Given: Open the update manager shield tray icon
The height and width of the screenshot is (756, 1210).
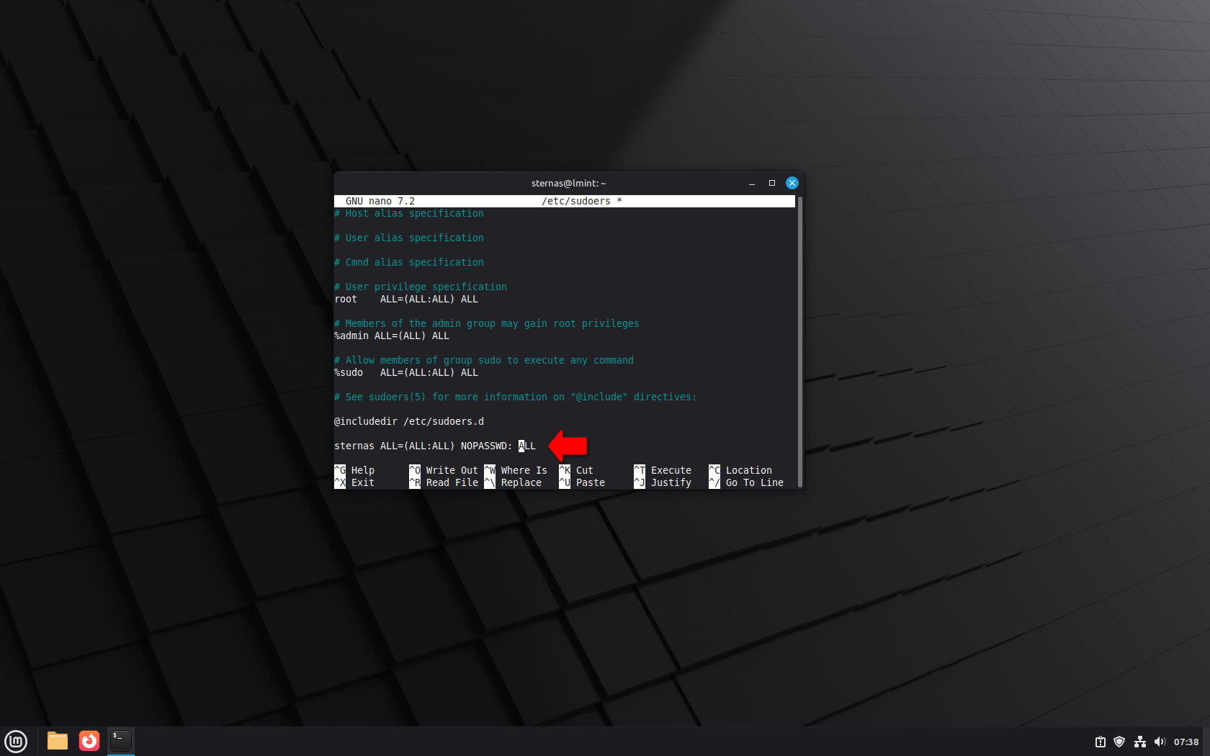Looking at the screenshot, I should pos(1119,742).
